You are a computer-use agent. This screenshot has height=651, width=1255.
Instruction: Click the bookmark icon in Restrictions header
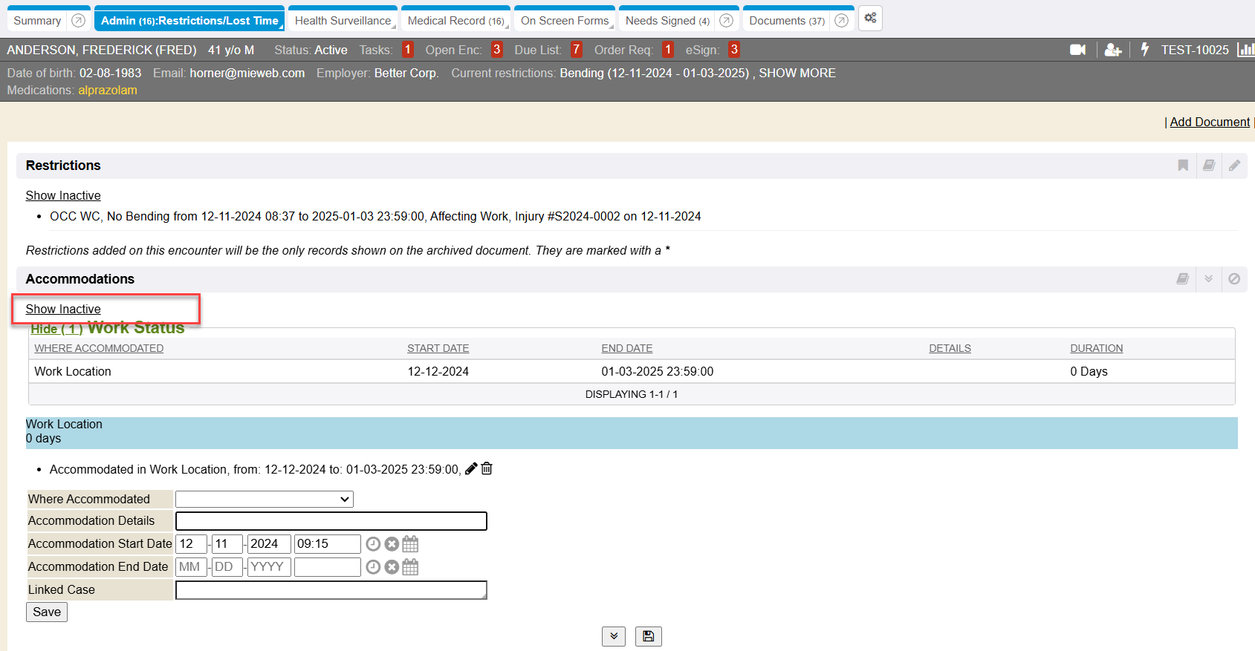click(x=1183, y=166)
